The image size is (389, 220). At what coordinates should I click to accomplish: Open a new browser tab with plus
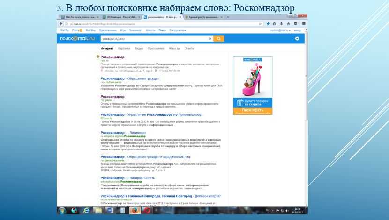click(x=228, y=17)
